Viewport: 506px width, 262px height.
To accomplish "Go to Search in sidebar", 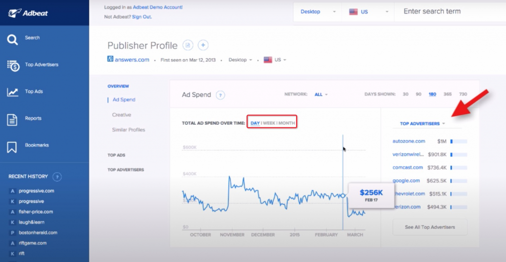I will pos(32,37).
